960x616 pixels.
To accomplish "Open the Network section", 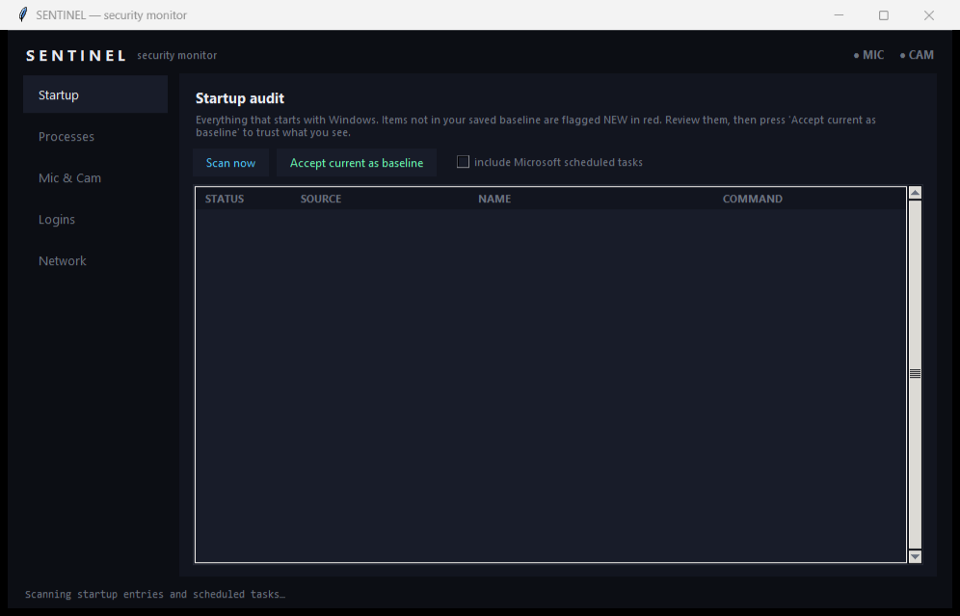I will click(94, 261).
